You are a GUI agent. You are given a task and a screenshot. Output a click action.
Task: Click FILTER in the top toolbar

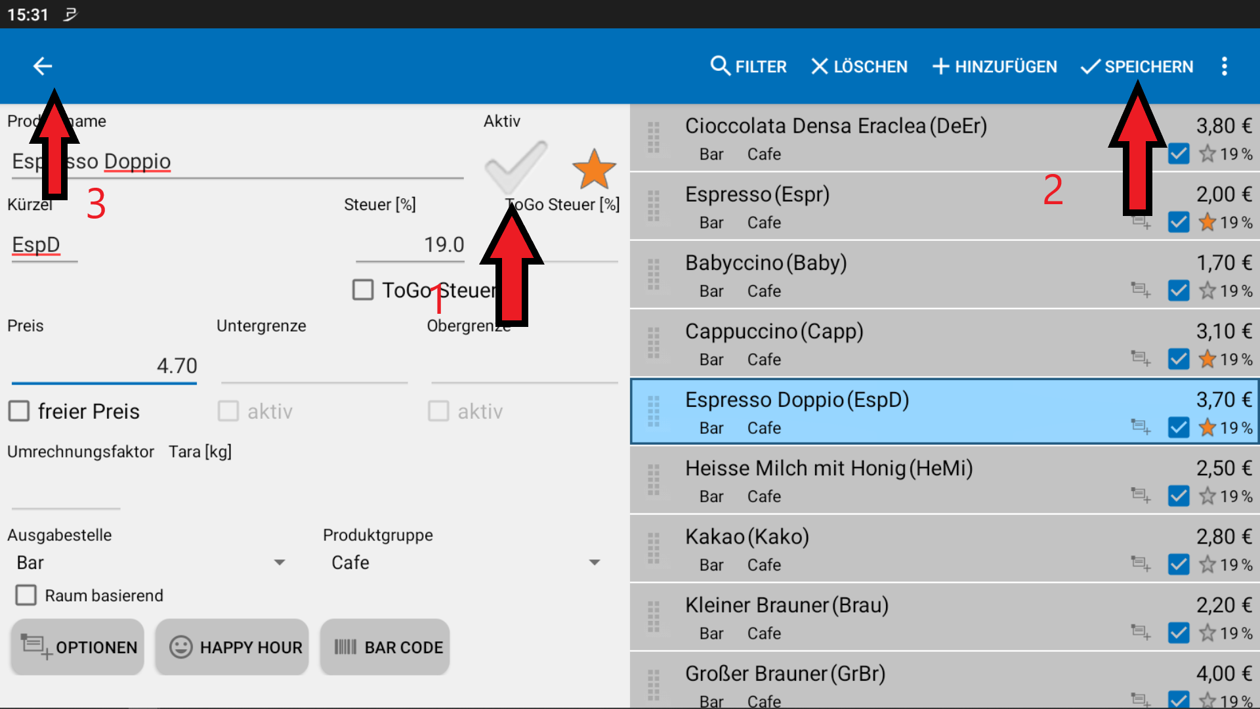748,66
